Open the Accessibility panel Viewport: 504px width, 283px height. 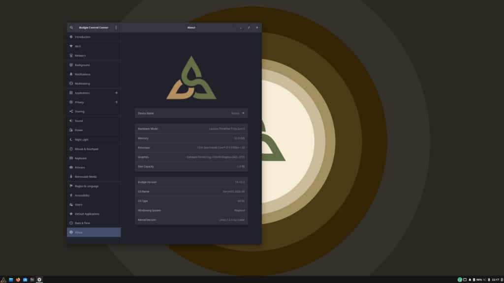pyautogui.click(x=94, y=196)
